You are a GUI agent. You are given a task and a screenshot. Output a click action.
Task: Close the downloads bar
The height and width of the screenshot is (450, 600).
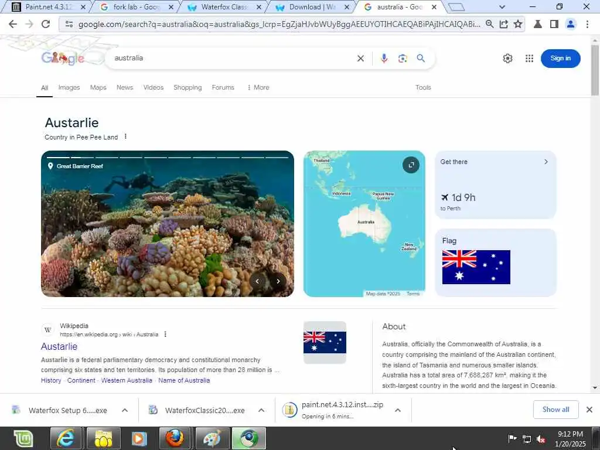point(589,410)
